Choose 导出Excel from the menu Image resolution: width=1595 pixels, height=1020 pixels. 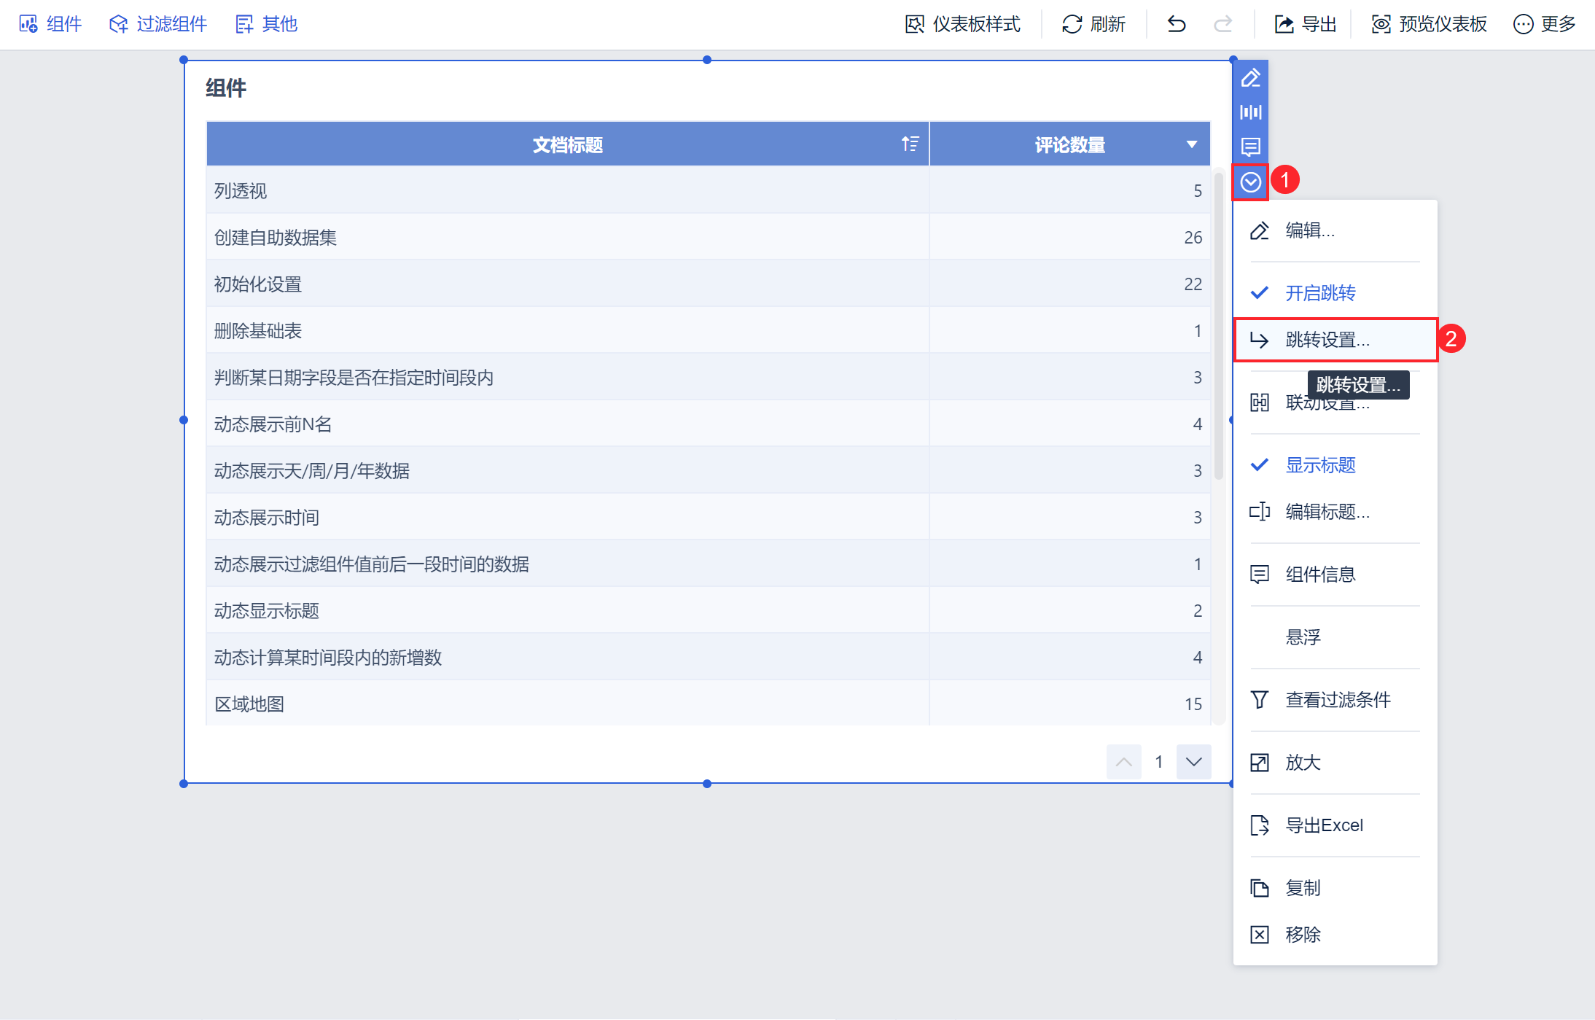click(1323, 825)
